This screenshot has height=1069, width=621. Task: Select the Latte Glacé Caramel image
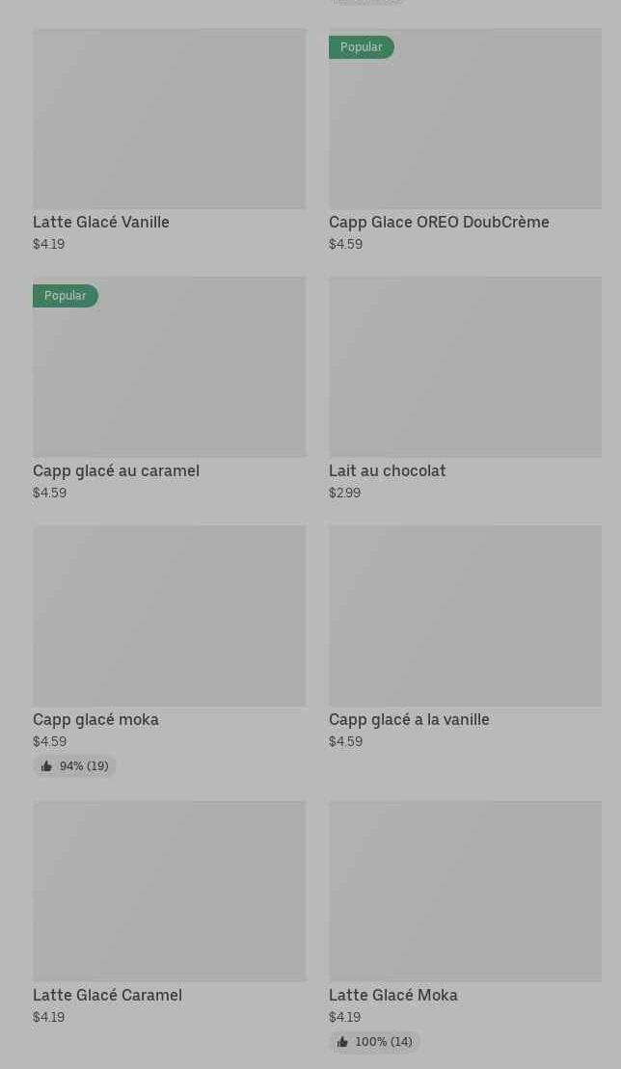click(x=169, y=892)
